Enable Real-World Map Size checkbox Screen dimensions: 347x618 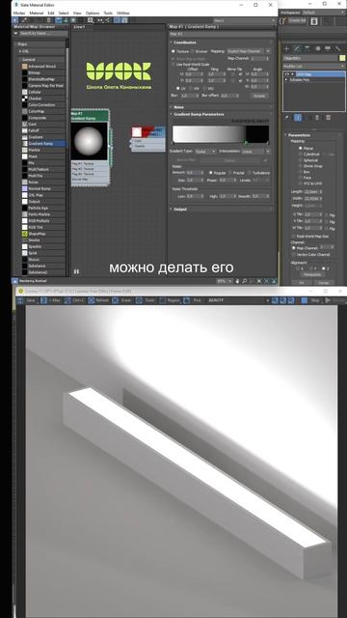point(293,236)
